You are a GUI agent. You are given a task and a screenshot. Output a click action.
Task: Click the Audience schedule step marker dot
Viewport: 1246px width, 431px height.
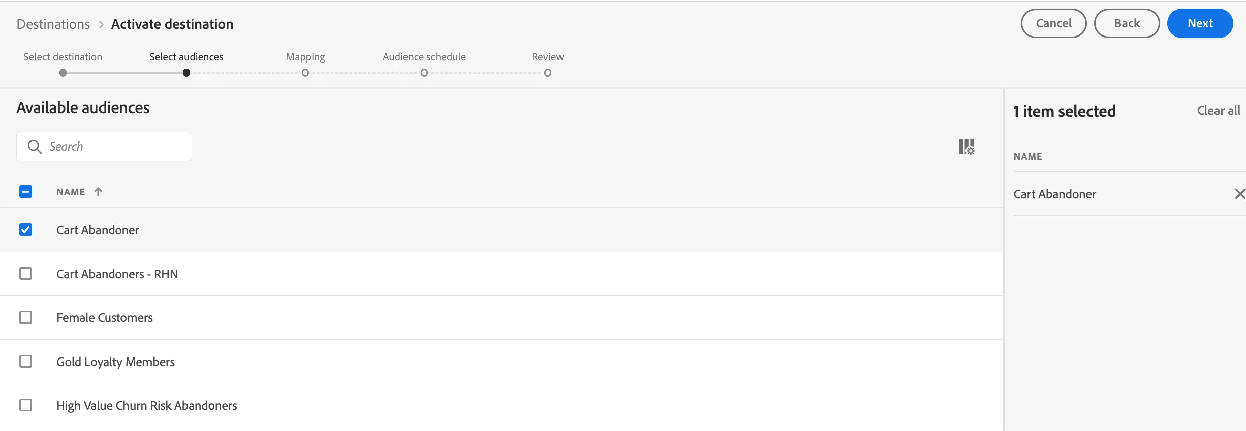(x=424, y=73)
